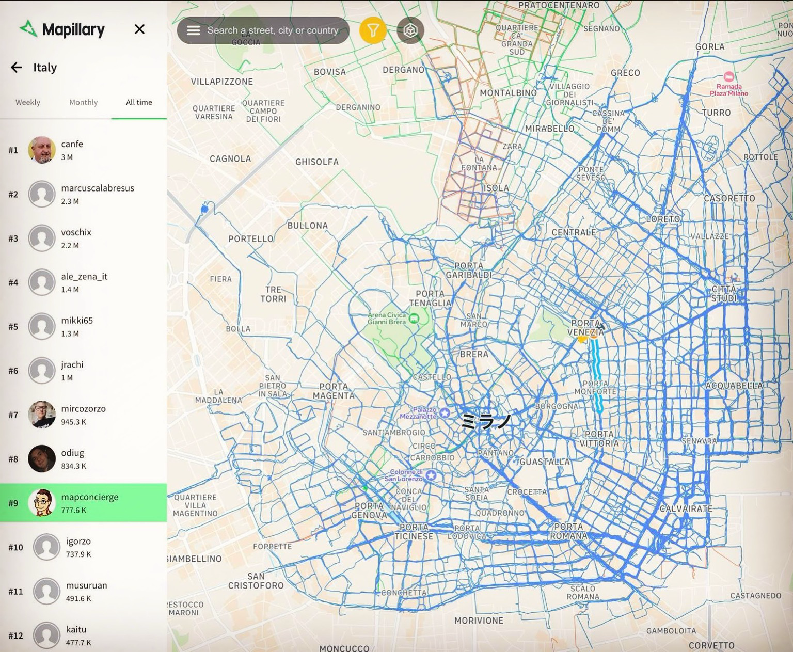Click the Loreto map label
The image size is (793, 652).
(x=663, y=219)
